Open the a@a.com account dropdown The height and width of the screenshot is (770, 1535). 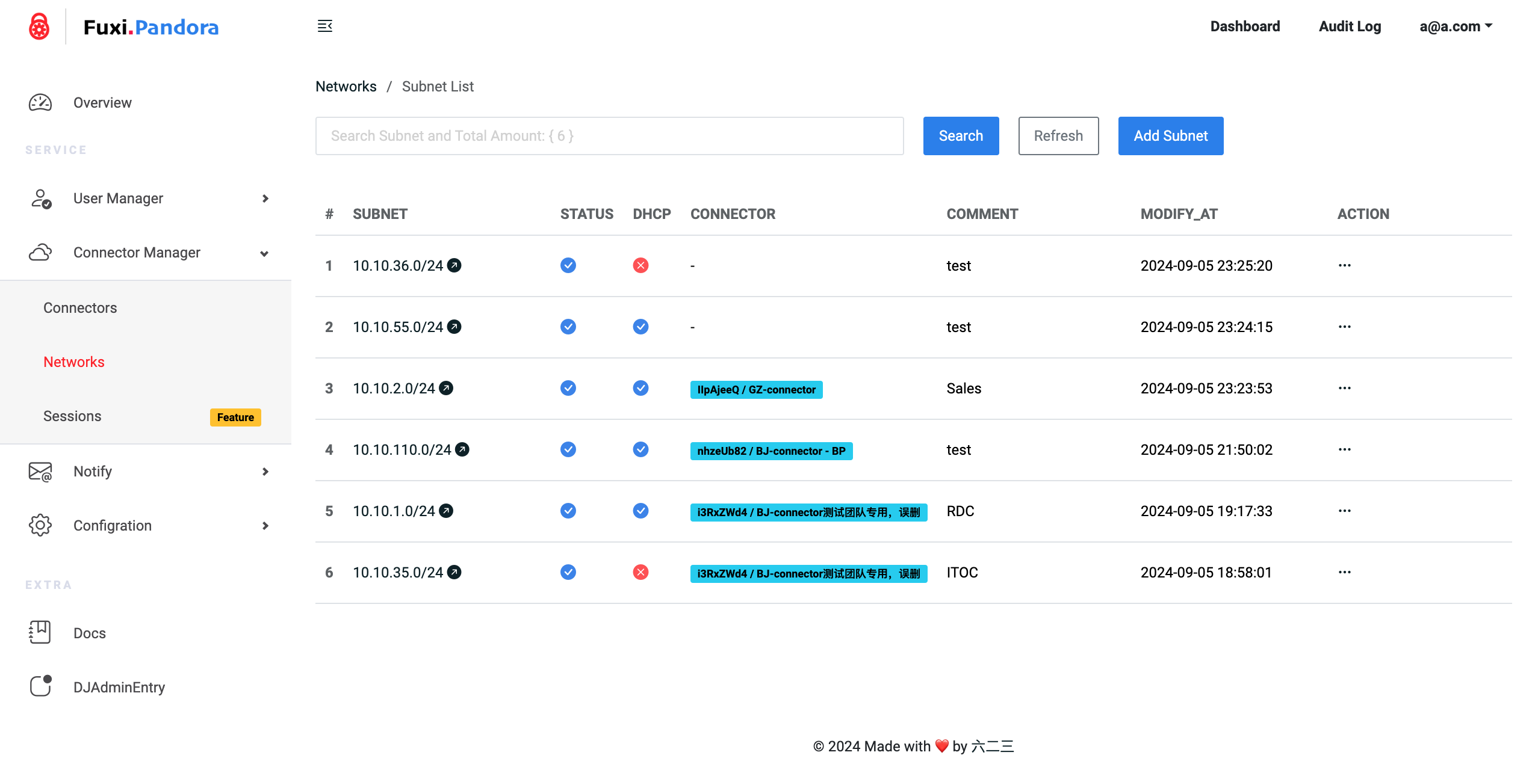tap(1456, 26)
